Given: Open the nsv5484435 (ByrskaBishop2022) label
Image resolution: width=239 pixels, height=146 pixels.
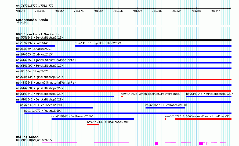Looking at the screenshot, I should [x=39, y=77].
